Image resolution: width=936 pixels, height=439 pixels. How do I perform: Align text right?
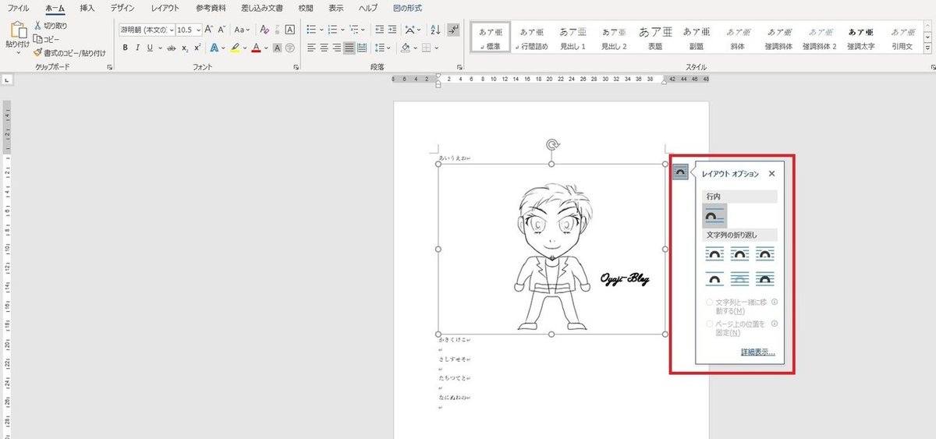click(x=337, y=48)
